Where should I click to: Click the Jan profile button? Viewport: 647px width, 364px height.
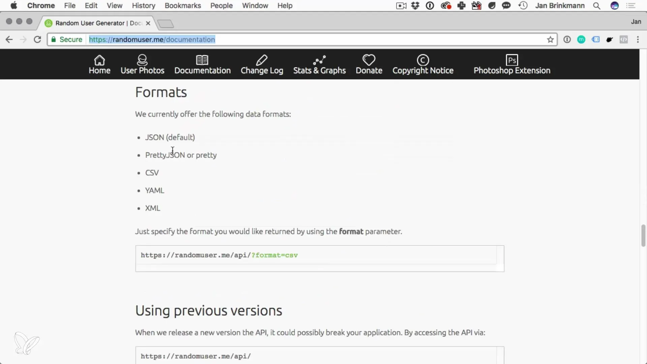tap(636, 22)
